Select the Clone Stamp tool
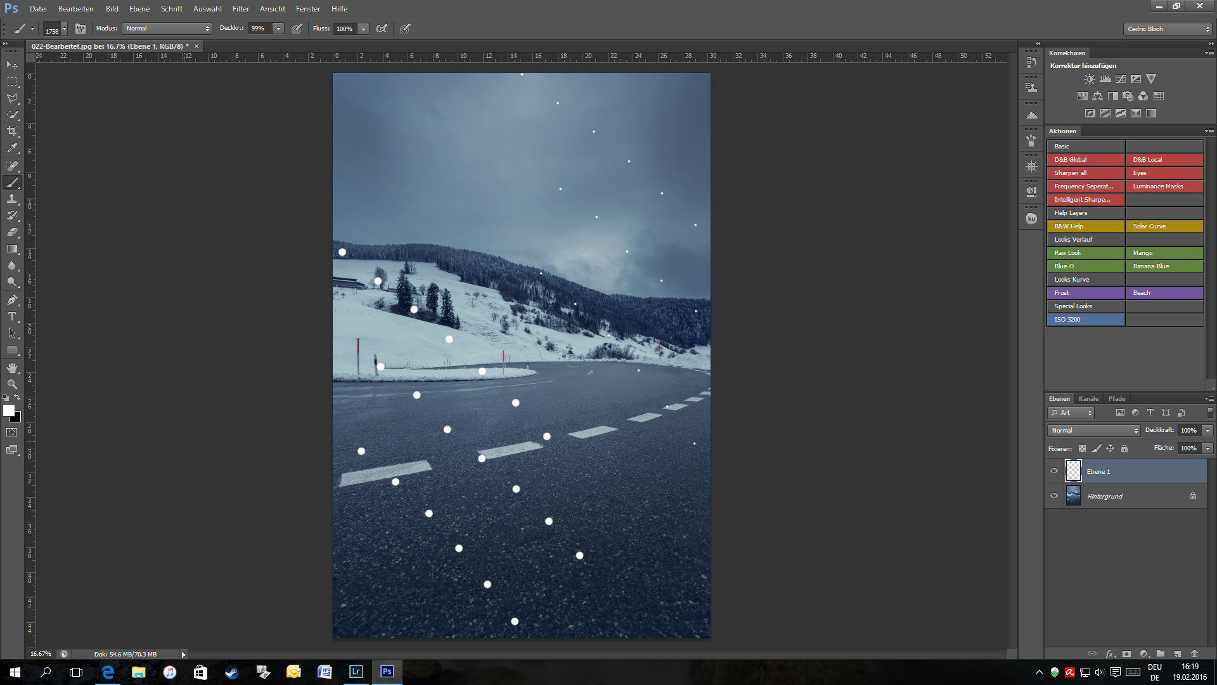The width and height of the screenshot is (1217, 685). (x=12, y=199)
